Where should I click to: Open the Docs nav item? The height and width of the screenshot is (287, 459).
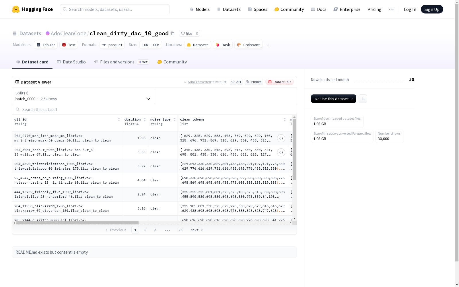[x=319, y=9]
